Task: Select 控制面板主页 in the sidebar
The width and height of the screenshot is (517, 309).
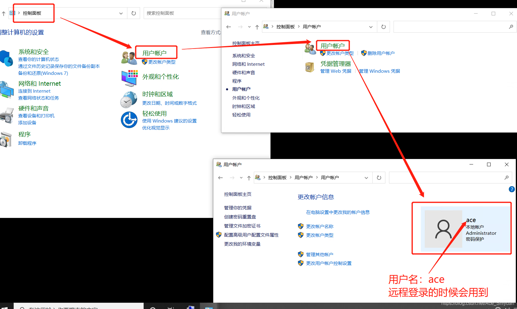Action: coord(246,43)
